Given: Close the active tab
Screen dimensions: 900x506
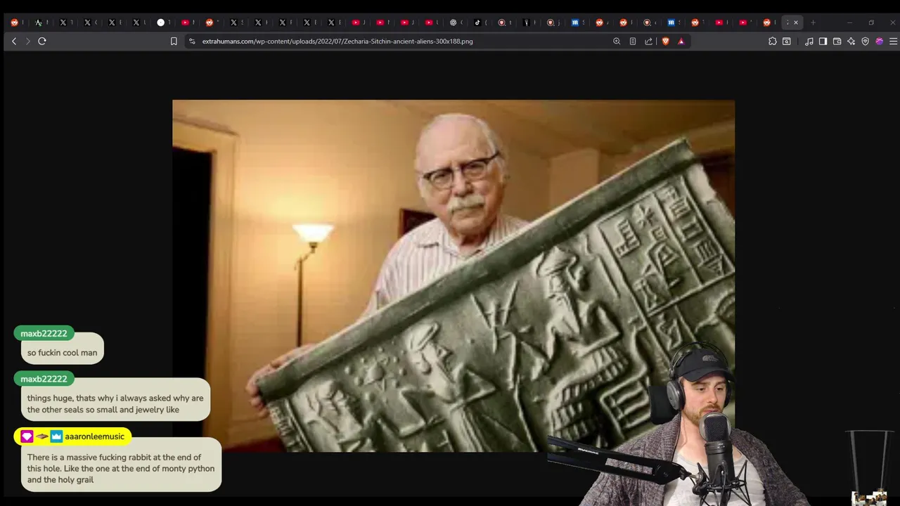Looking at the screenshot, I should pyautogui.click(x=796, y=22).
